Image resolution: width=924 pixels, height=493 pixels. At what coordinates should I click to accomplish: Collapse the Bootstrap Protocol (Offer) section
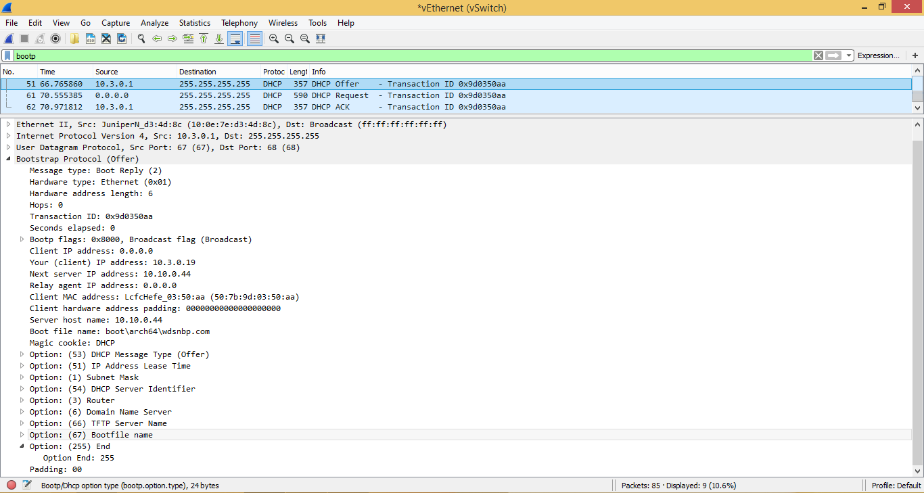(x=9, y=159)
